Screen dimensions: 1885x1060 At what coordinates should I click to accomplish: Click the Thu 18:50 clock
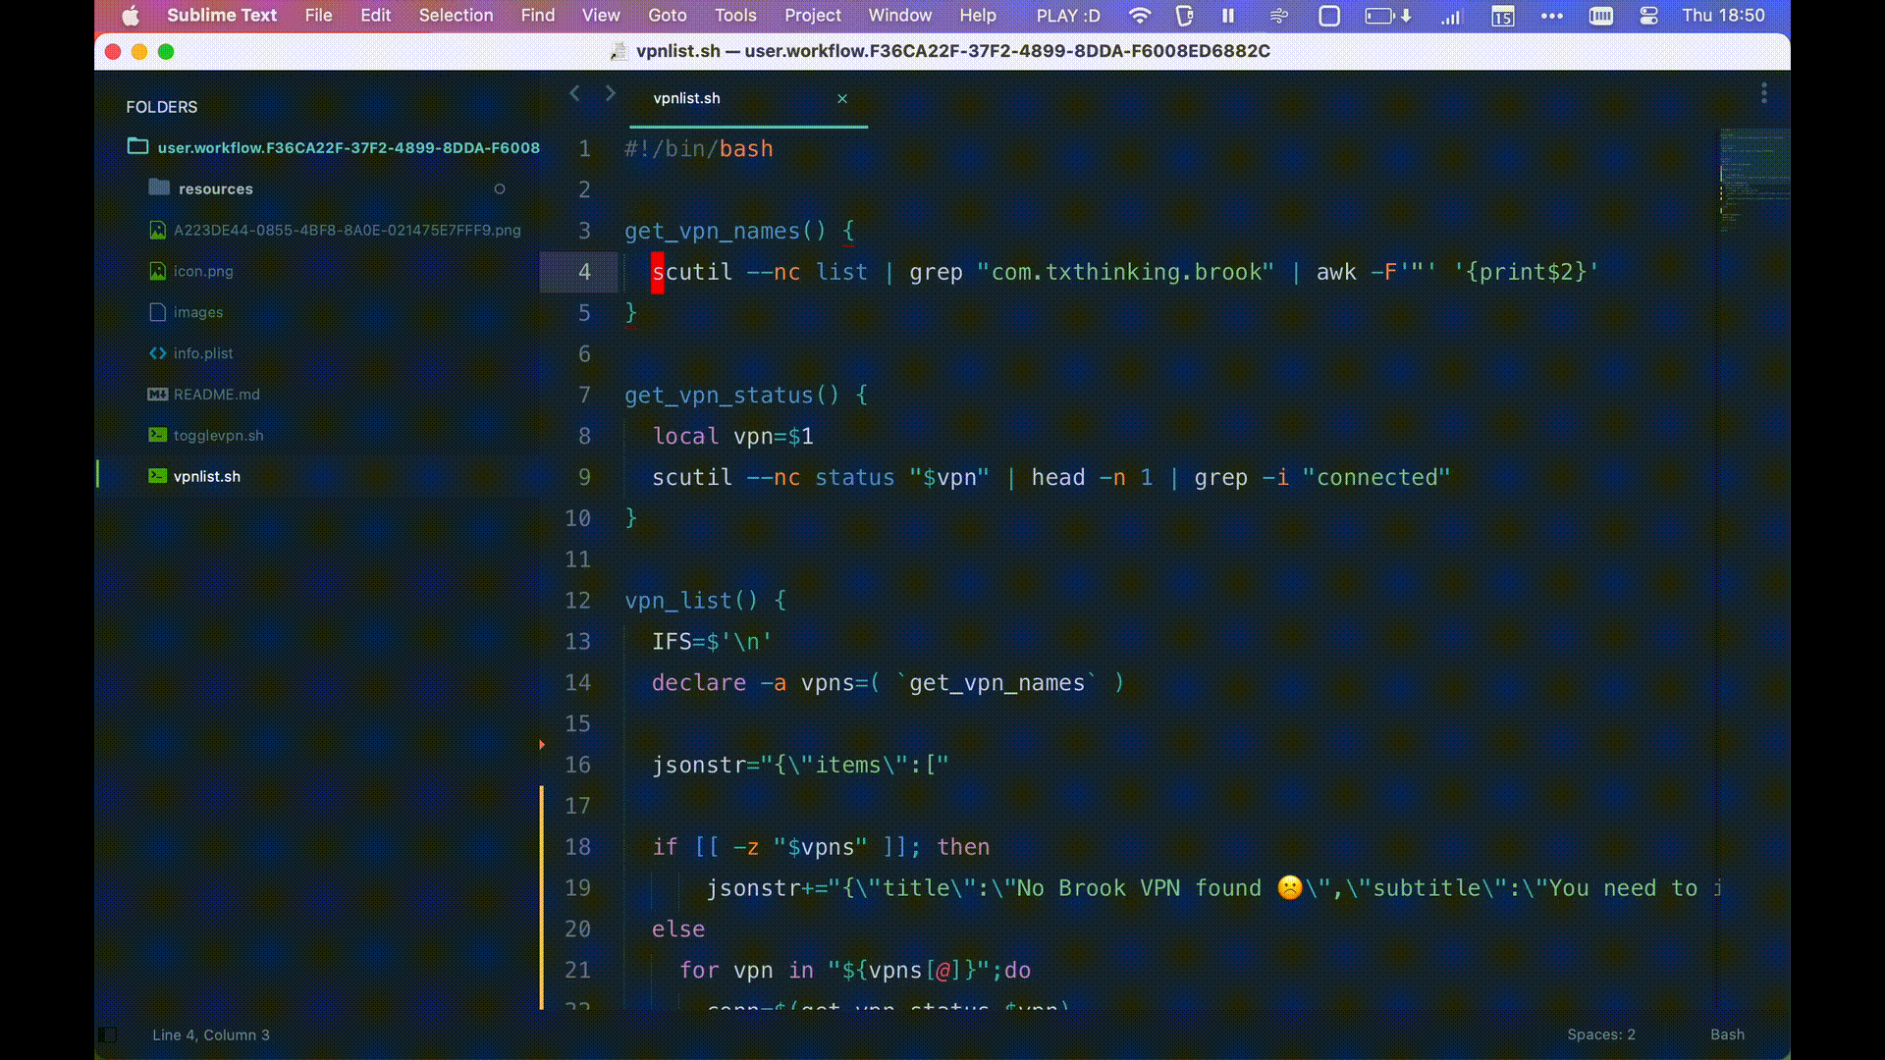click(1723, 16)
